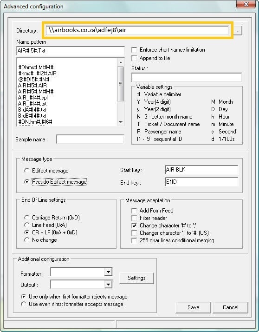Open the directory browse "..." button
The width and height of the screenshot is (259, 332).
238,31
